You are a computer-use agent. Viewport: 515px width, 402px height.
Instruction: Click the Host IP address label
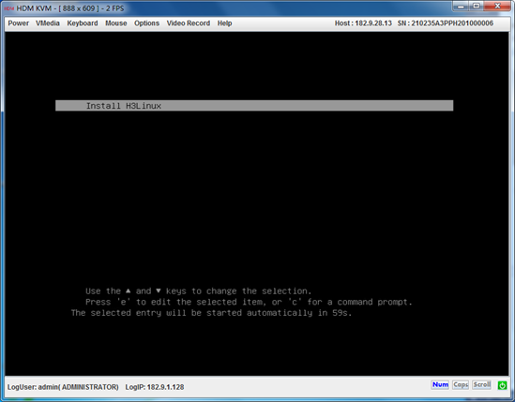point(363,23)
